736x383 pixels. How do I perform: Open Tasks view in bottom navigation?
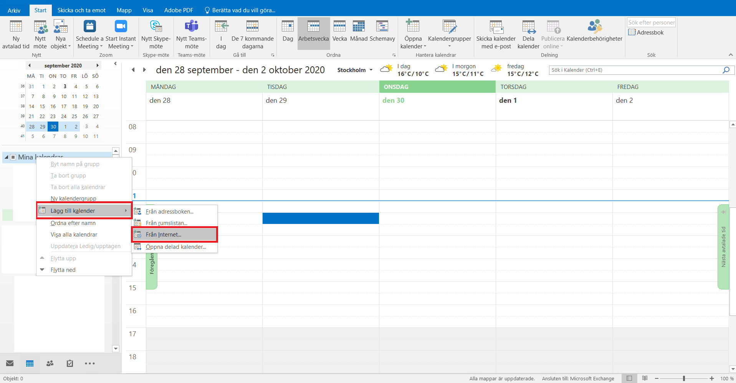[70, 363]
